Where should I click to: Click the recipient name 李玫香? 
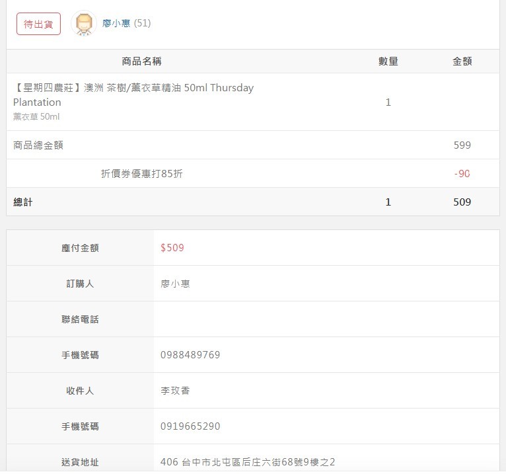pyautogui.click(x=175, y=391)
